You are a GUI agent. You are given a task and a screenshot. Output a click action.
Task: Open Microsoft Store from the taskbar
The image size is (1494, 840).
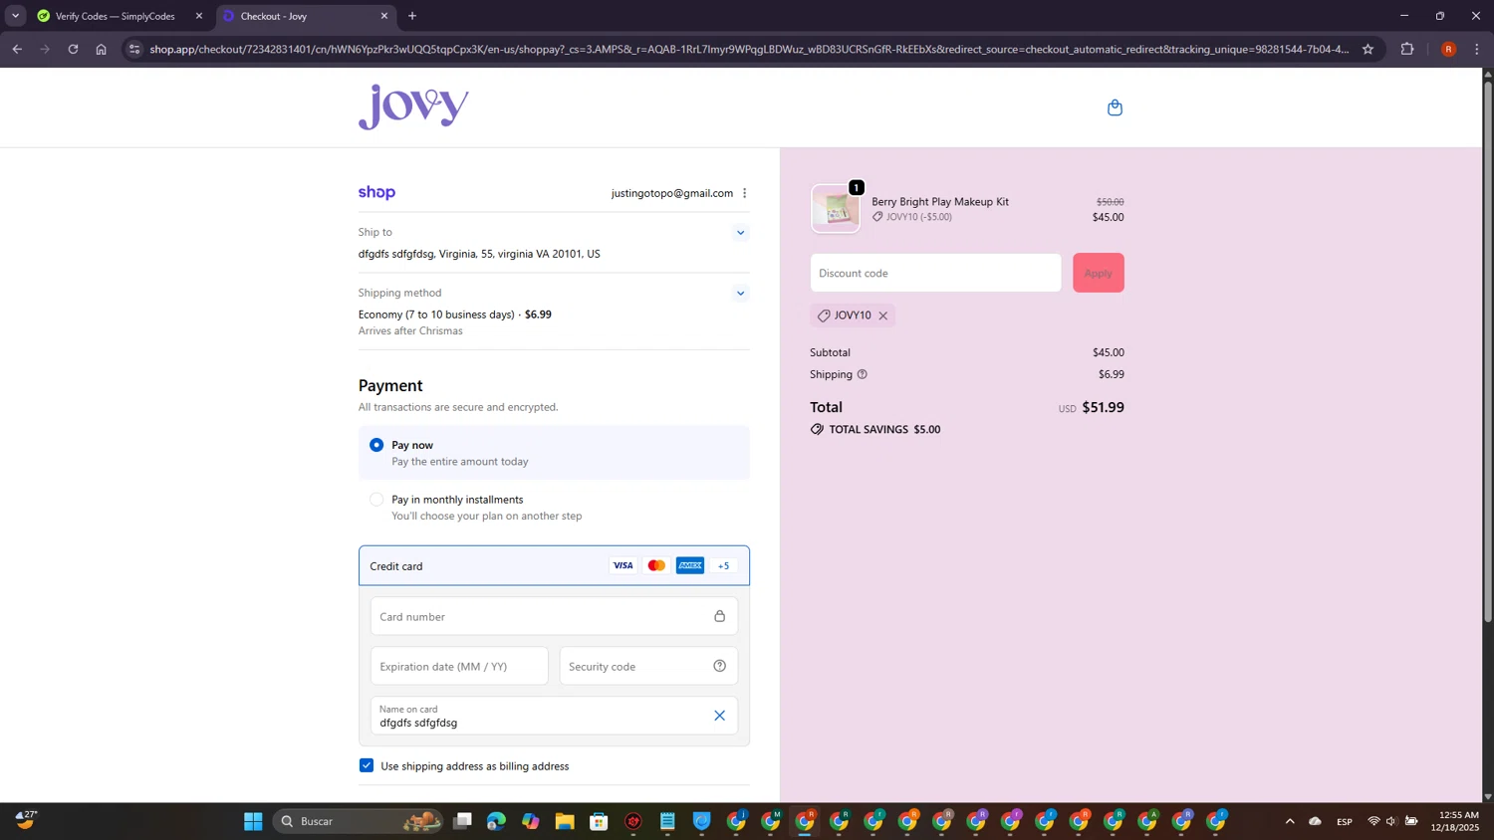(599, 821)
